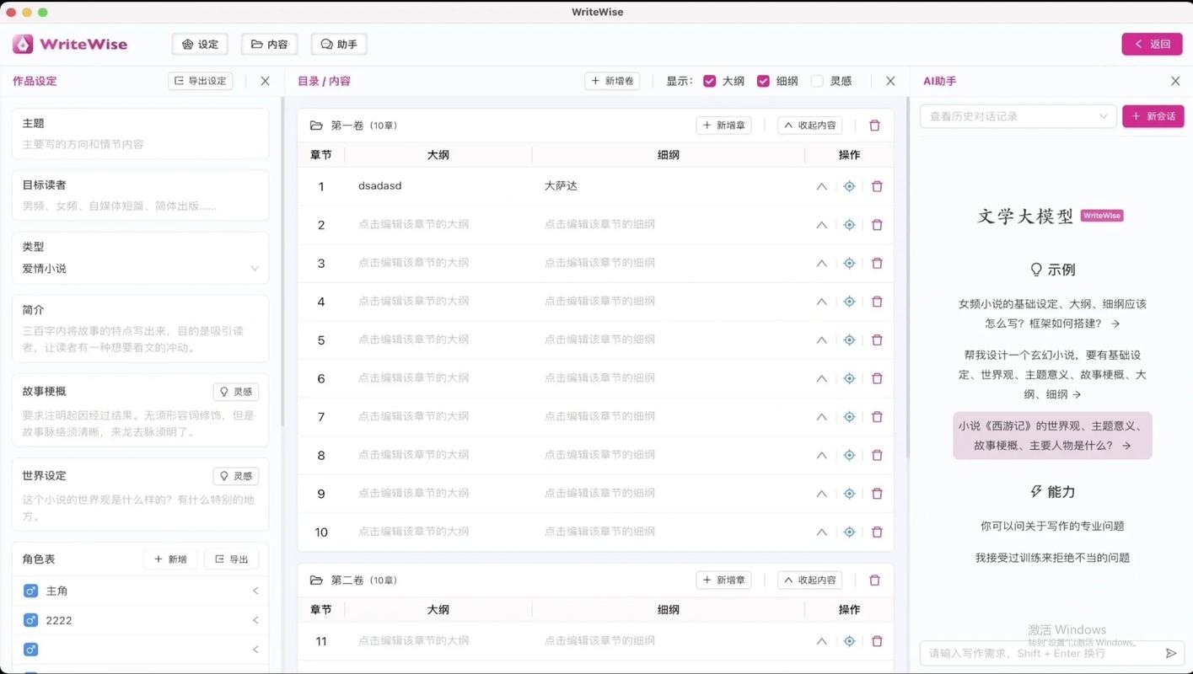Click 收起内容 in 第二卷
Viewport: 1193px width, 674px height.
(809, 580)
